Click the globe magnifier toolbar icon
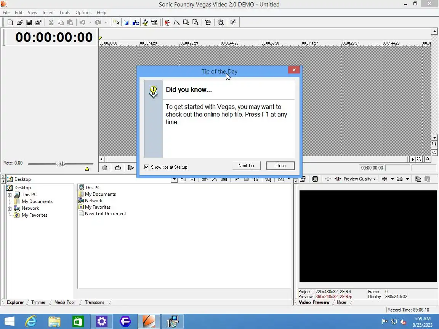Image resolution: width=439 pixels, height=329 pixels. coord(221,22)
